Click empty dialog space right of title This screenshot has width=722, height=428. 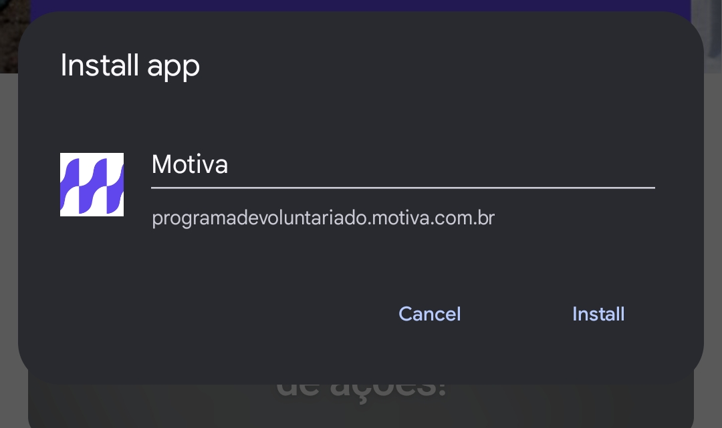[x=437, y=65]
